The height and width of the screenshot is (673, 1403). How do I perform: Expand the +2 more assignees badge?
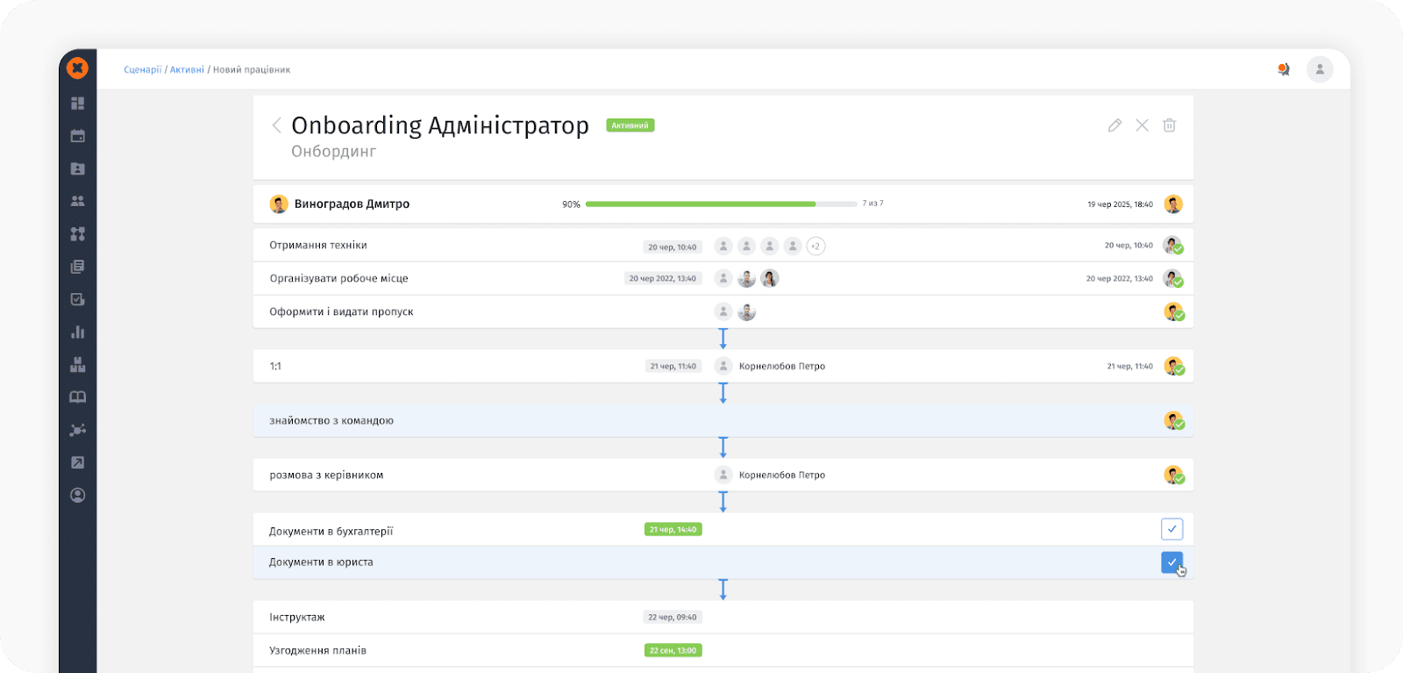tap(815, 247)
